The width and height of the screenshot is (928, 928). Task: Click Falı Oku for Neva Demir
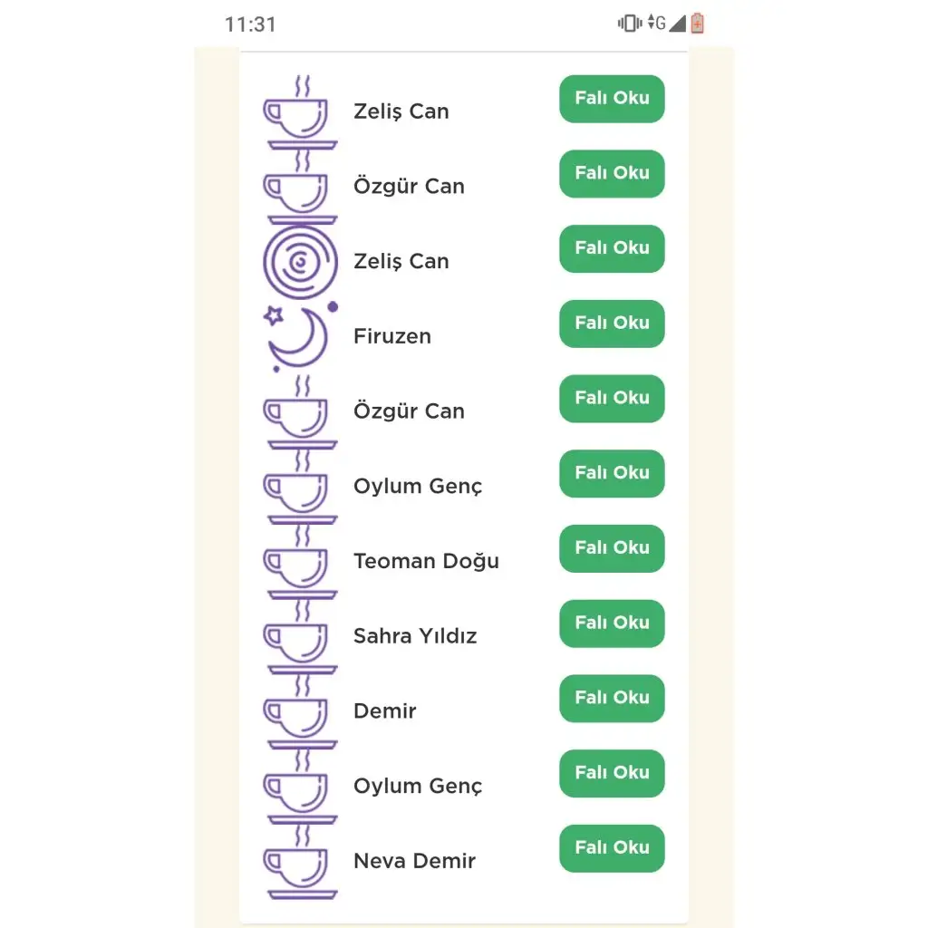[612, 848]
